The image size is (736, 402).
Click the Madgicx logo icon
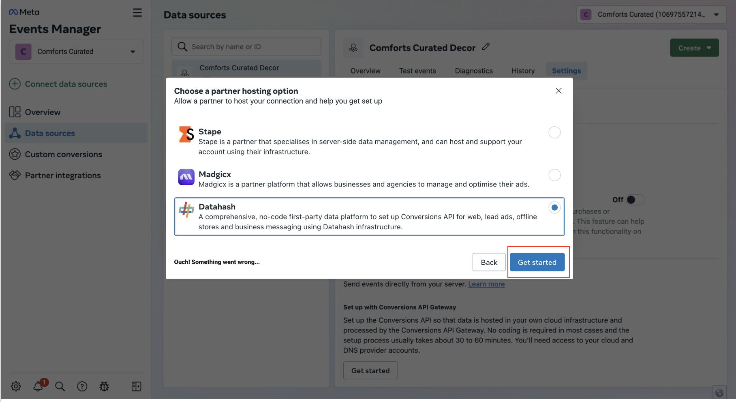[186, 177]
